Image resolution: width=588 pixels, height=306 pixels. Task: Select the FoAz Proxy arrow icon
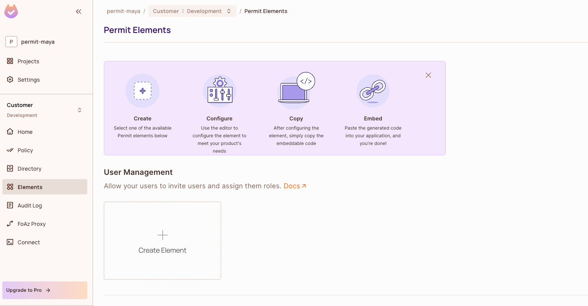coord(10,224)
